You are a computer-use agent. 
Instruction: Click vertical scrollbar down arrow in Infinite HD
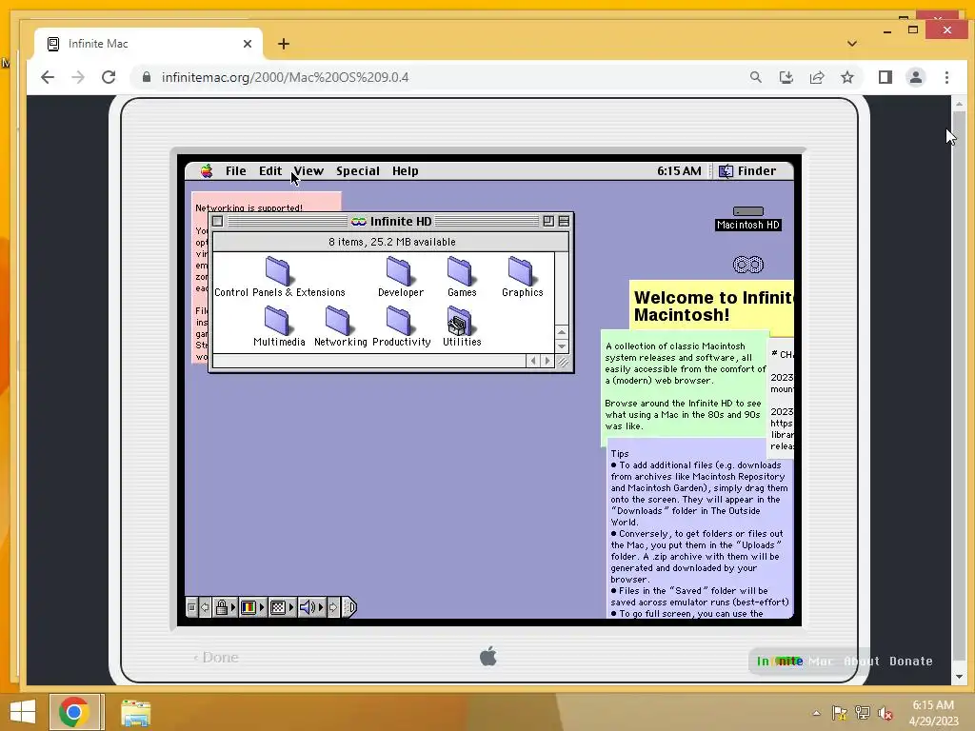point(562,346)
